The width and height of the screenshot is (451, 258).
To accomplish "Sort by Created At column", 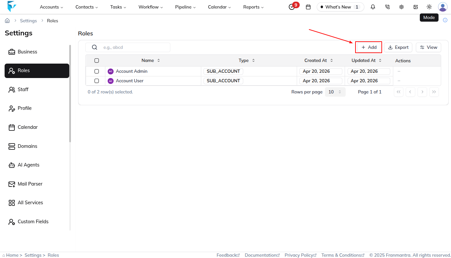I will (318, 61).
